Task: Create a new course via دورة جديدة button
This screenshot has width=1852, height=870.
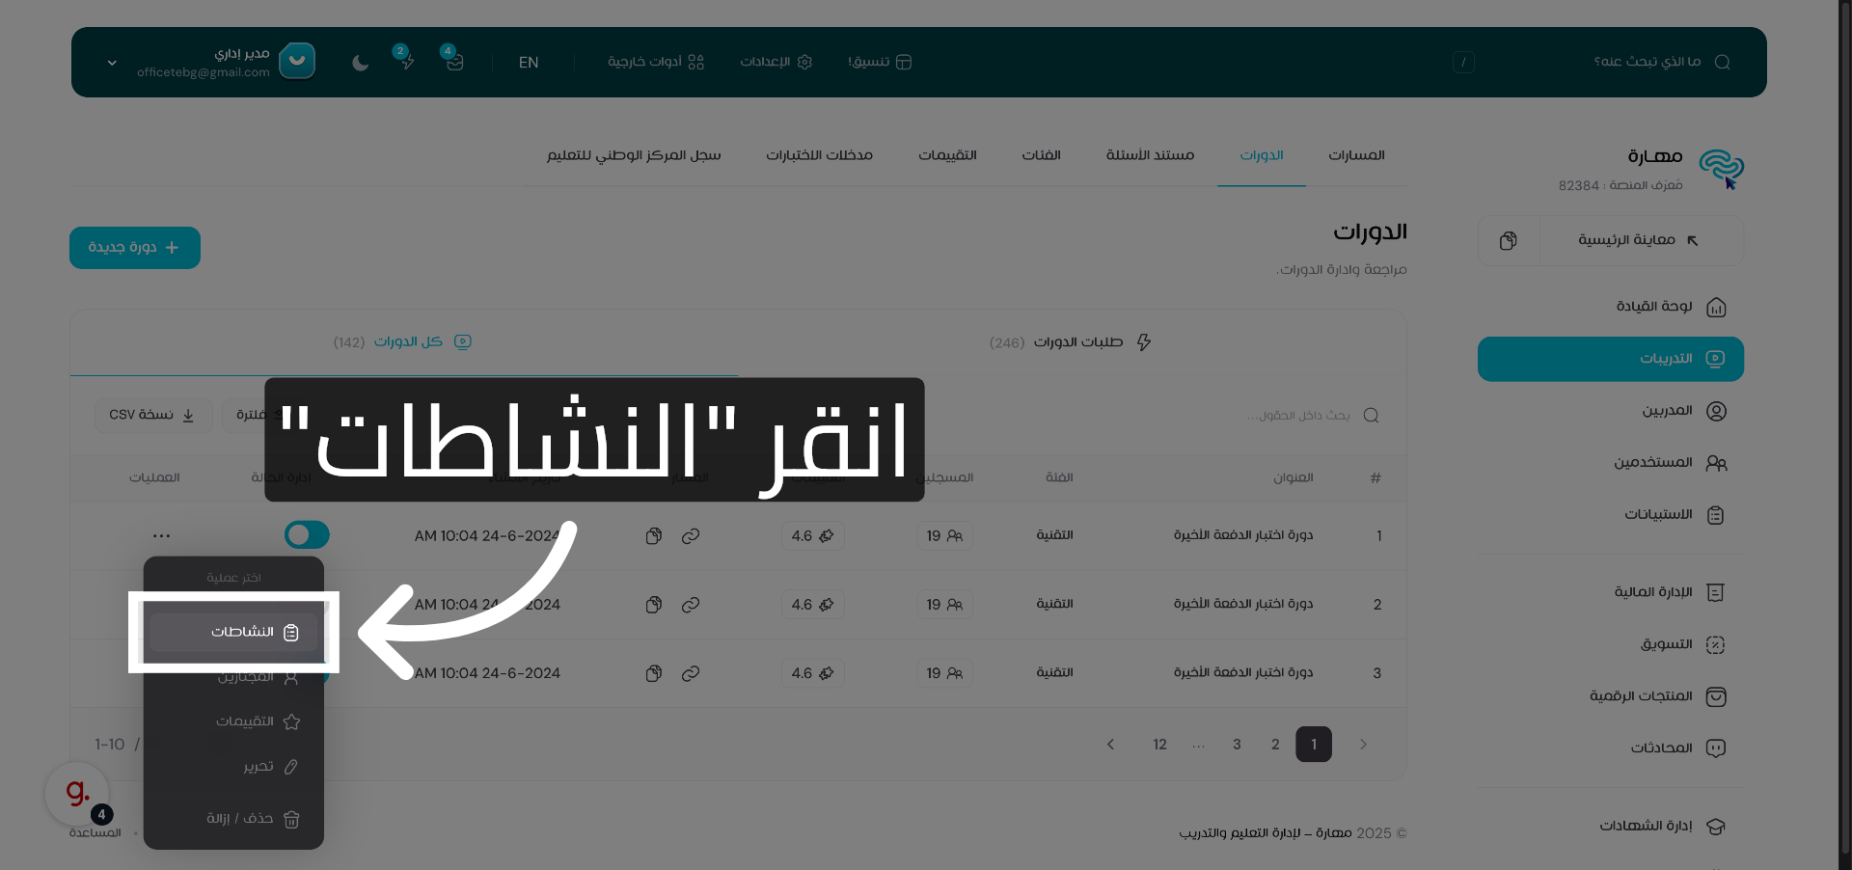Action: pos(134,247)
